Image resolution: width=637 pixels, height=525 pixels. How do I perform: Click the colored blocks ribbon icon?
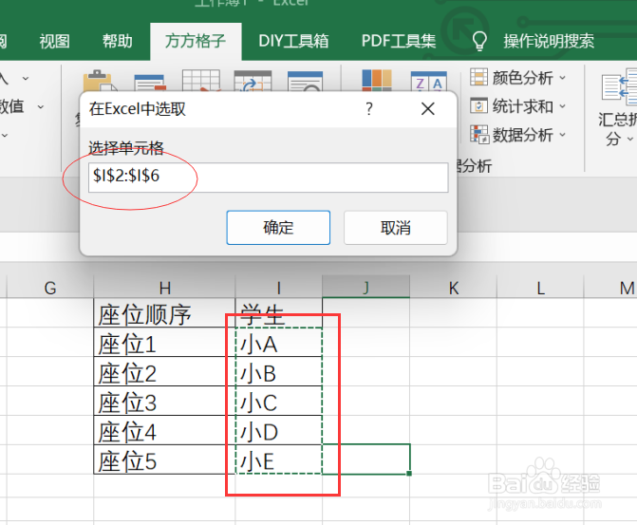pos(377,80)
